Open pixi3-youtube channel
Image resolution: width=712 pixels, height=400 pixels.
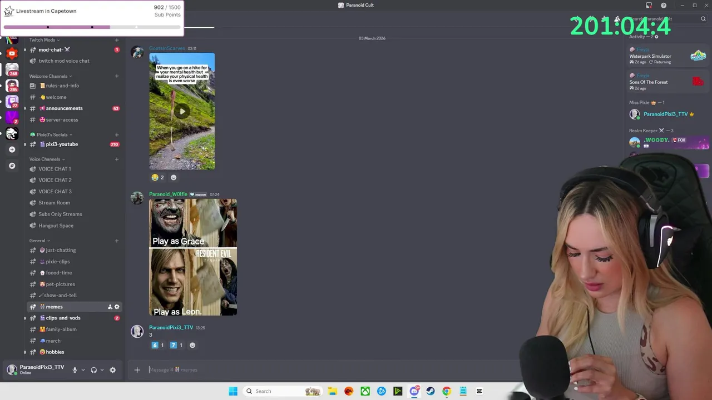pos(74,144)
